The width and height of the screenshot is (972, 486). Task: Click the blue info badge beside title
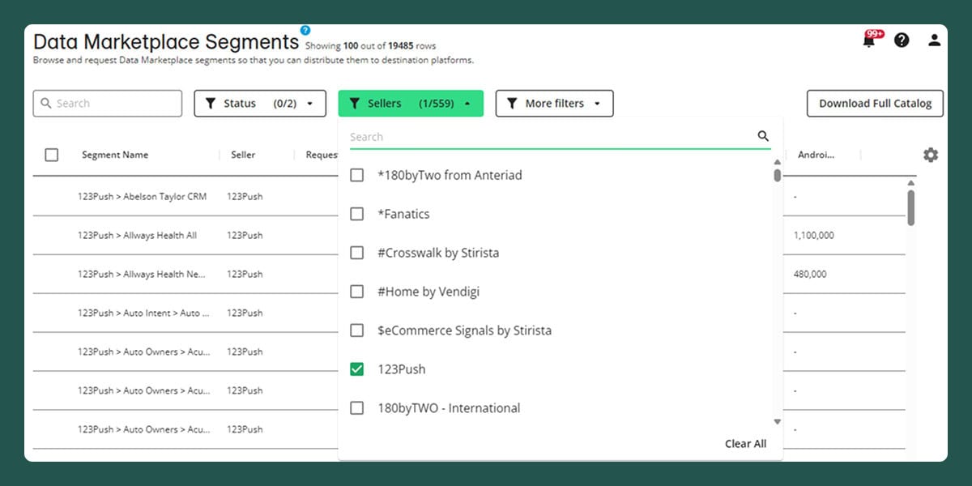[305, 30]
